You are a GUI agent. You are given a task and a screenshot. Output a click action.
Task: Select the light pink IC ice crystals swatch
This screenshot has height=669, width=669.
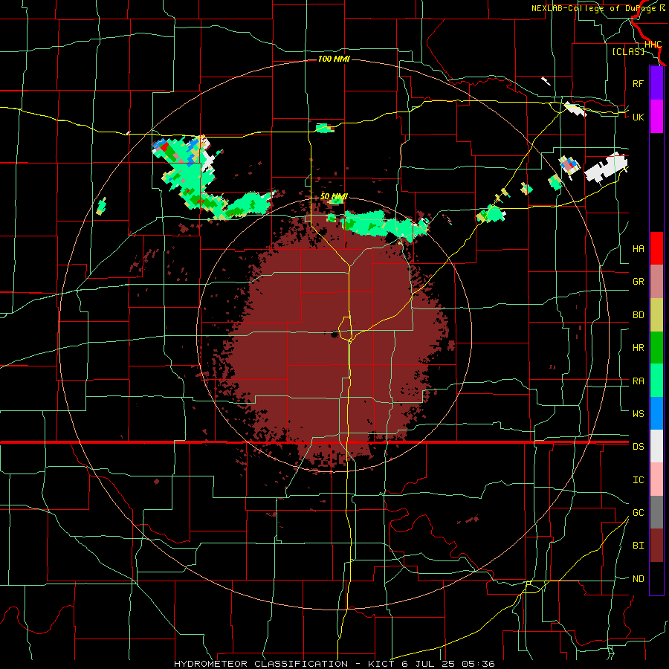tap(656, 479)
